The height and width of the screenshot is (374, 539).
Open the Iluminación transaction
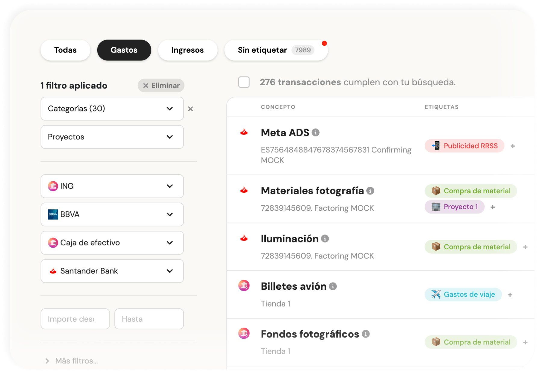(290, 238)
